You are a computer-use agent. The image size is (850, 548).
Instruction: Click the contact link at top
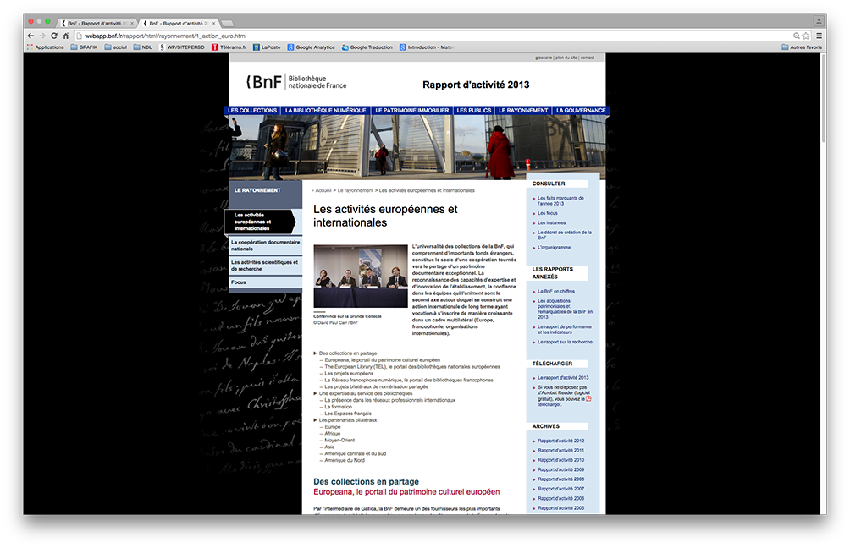(x=587, y=58)
